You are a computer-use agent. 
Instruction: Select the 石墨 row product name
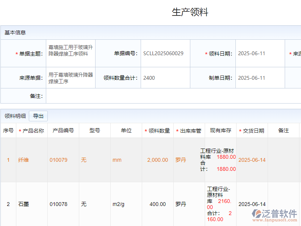(x=24, y=204)
